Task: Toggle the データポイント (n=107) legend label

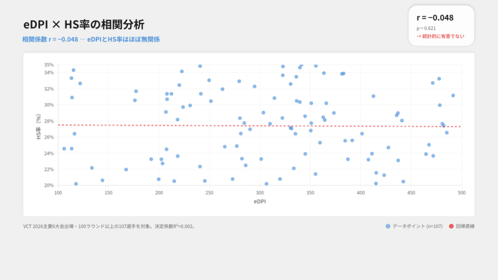Action: click(417, 226)
